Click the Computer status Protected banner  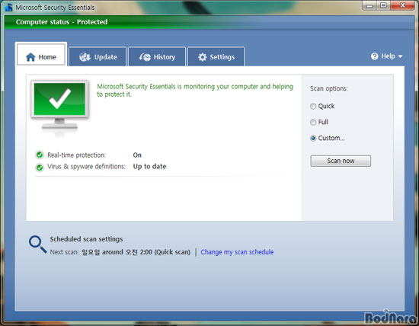coord(209,22)
